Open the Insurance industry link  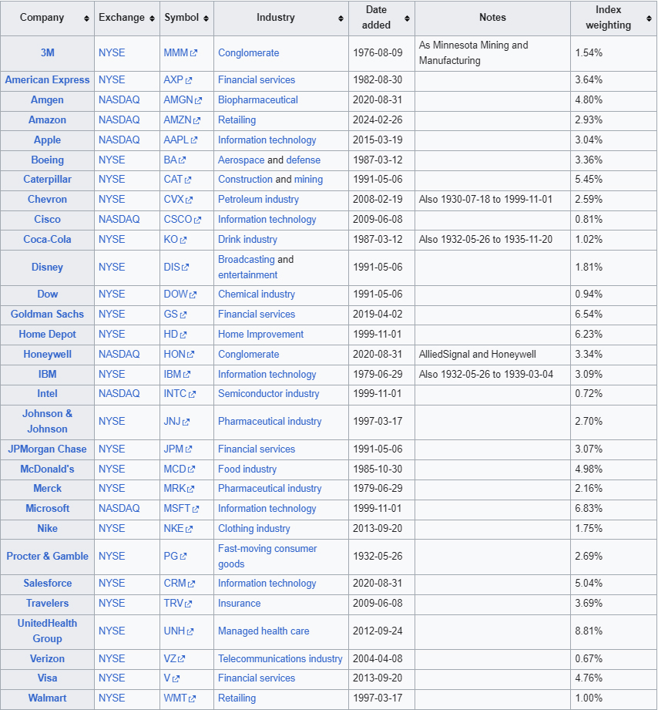[x=240, y=603]
